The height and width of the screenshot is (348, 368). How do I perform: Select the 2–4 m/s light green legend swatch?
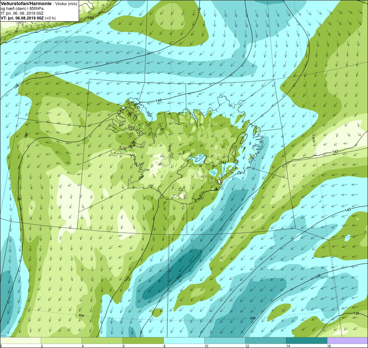[x=61, y=341]
